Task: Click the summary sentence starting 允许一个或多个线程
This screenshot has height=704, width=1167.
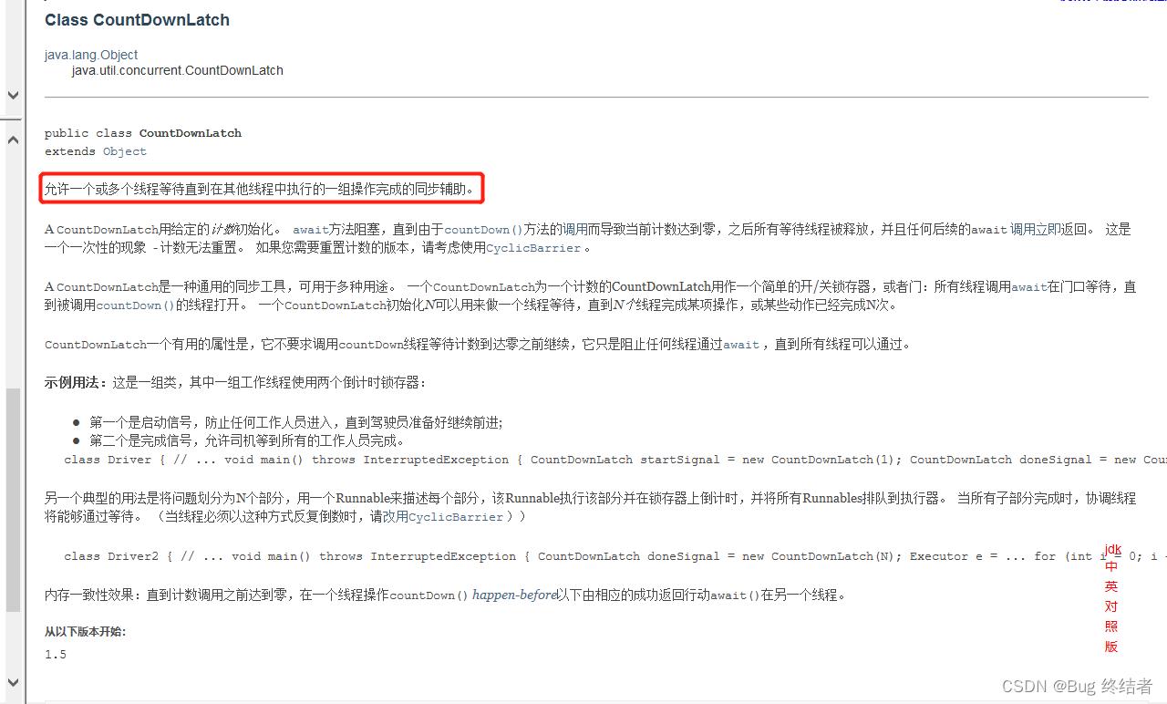Action: (260, 190)
